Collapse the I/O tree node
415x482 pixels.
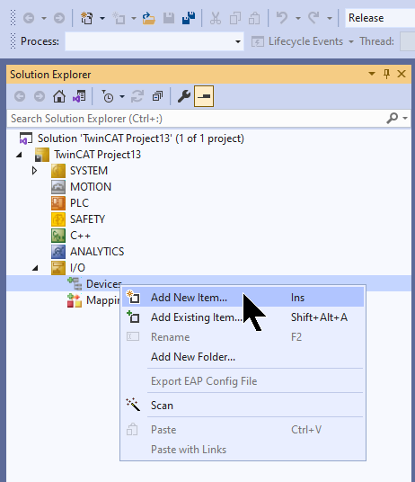35,268
